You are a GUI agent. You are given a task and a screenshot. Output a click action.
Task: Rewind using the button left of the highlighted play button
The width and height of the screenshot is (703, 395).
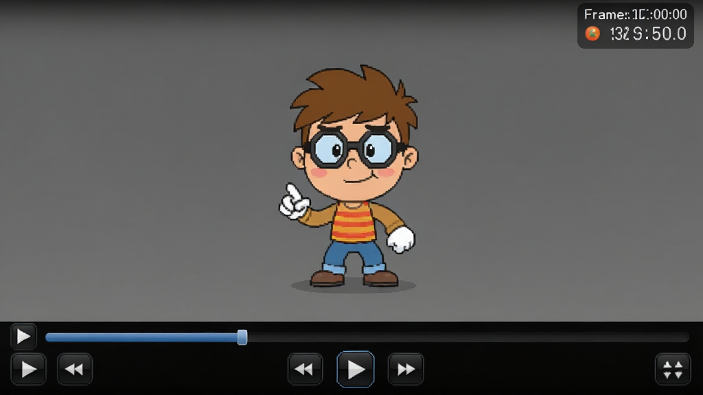click(x=305, y=370)
